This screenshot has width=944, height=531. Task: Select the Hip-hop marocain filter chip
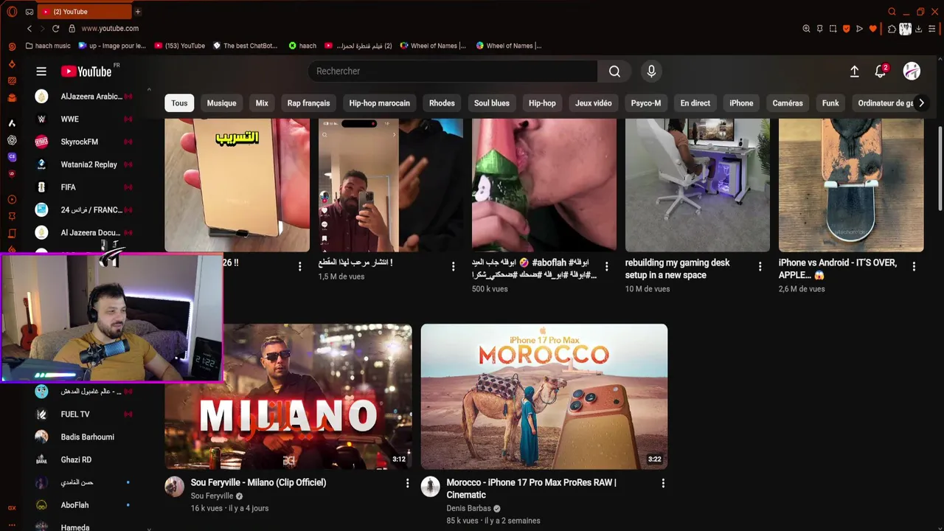(x=379, y=103)
